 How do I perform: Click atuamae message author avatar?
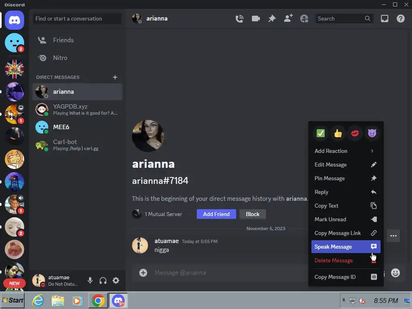tap(140, 245)
